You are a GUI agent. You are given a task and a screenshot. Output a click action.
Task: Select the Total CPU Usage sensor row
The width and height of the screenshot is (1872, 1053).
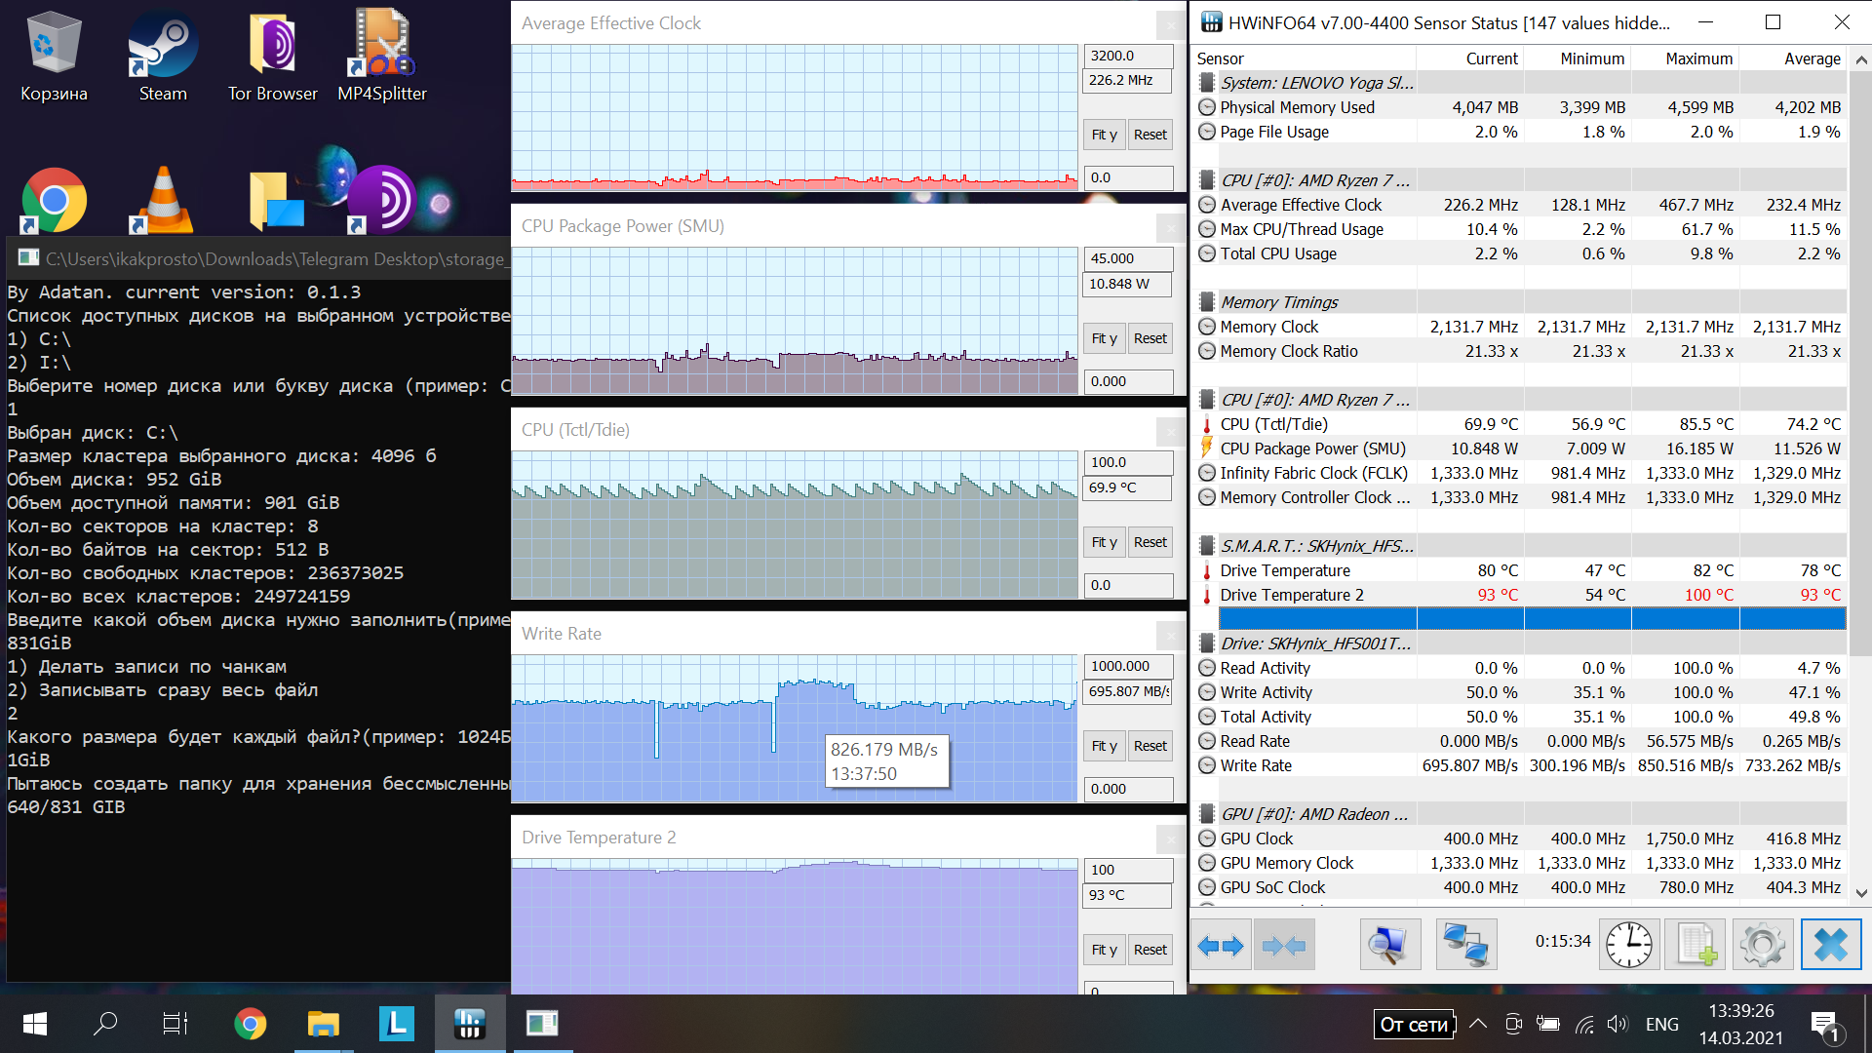pos(1520,253)
